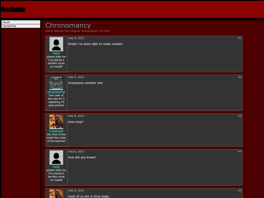Click the Chronomancy thread title
The height and width of the screenshot is (198, 264).
68,25
